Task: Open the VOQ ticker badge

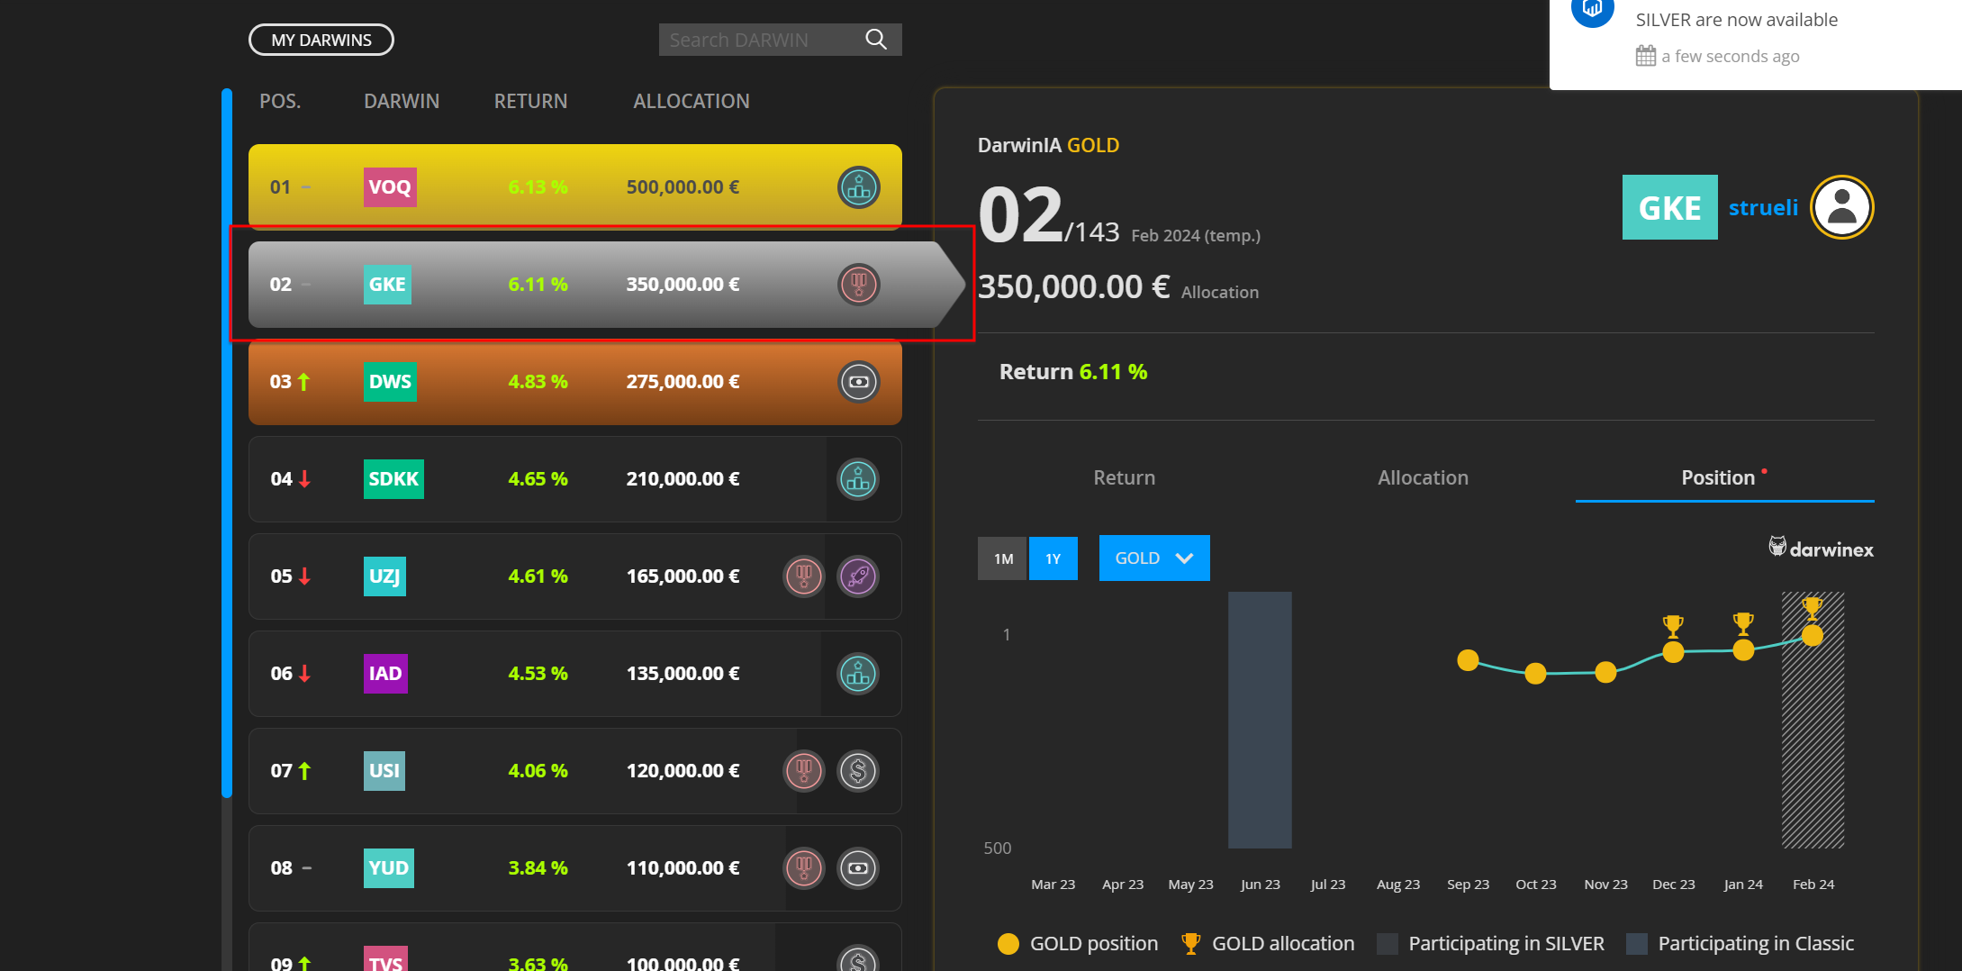Action: coord(390,187)
